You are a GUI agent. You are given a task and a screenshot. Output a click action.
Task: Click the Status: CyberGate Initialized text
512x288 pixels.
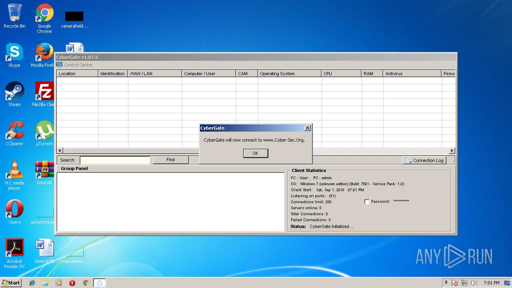tap(322, 226)
